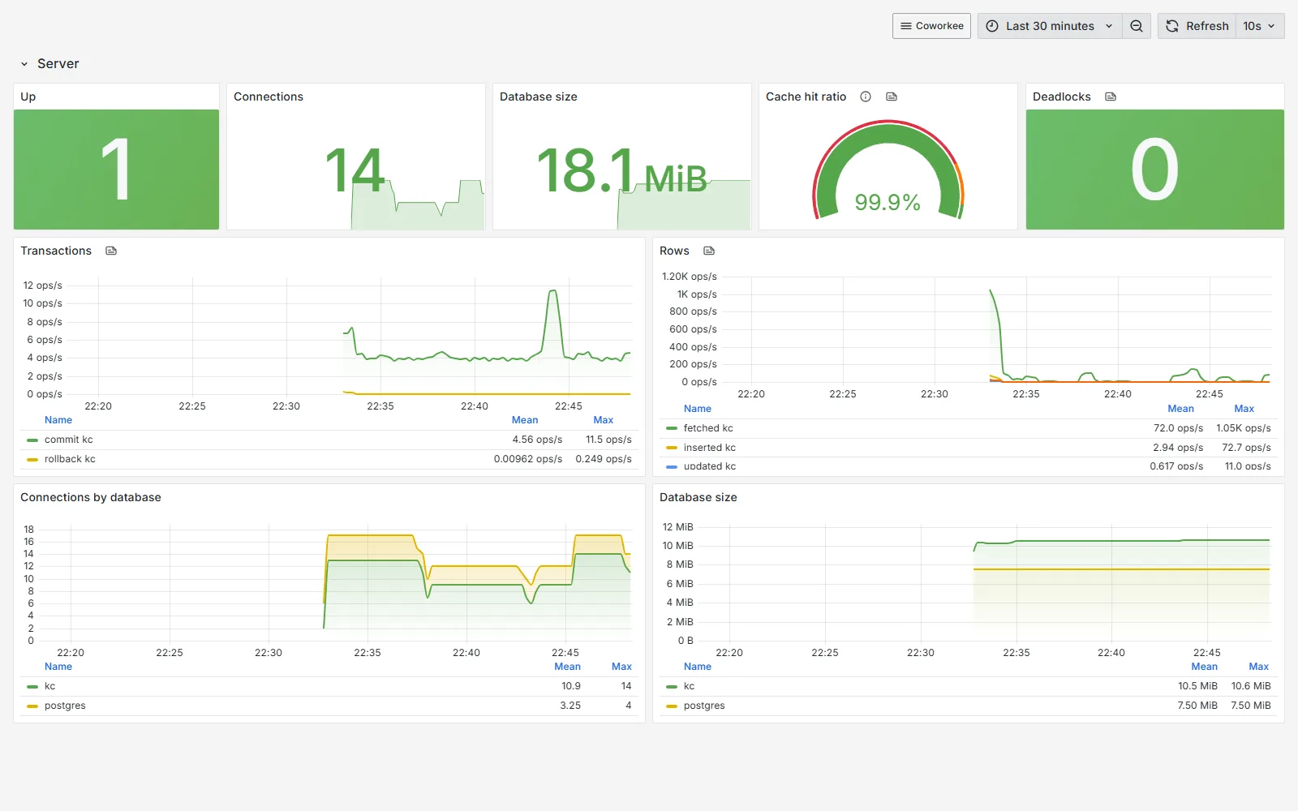Open the Coworkee dashboard links menu

[x=931, y=26]
